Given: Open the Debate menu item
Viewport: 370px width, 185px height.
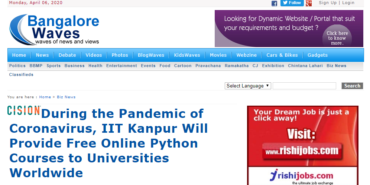Looking at the screenshot, I should coord(67,55).
